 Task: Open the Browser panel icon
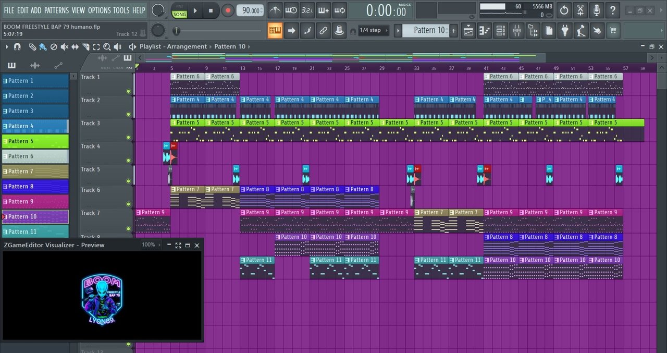[533, 31]
